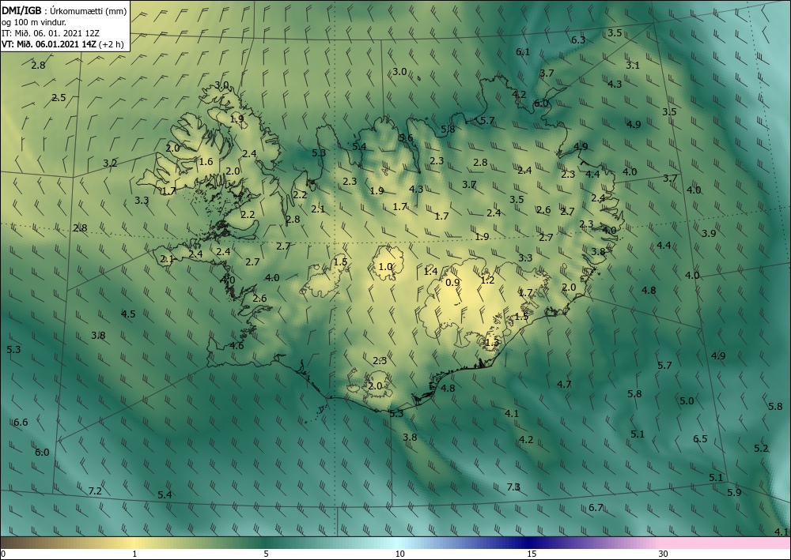This screenshot has width=791, height=560.
Task: Pick the dark navy segment of color scale
Action: tap(530, 543)
